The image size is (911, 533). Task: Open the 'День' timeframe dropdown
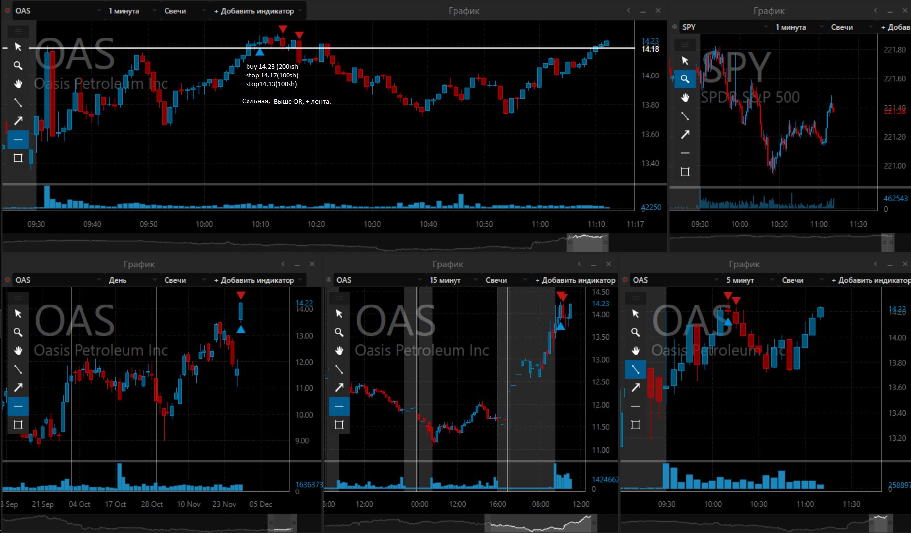(x=132, y=280)
